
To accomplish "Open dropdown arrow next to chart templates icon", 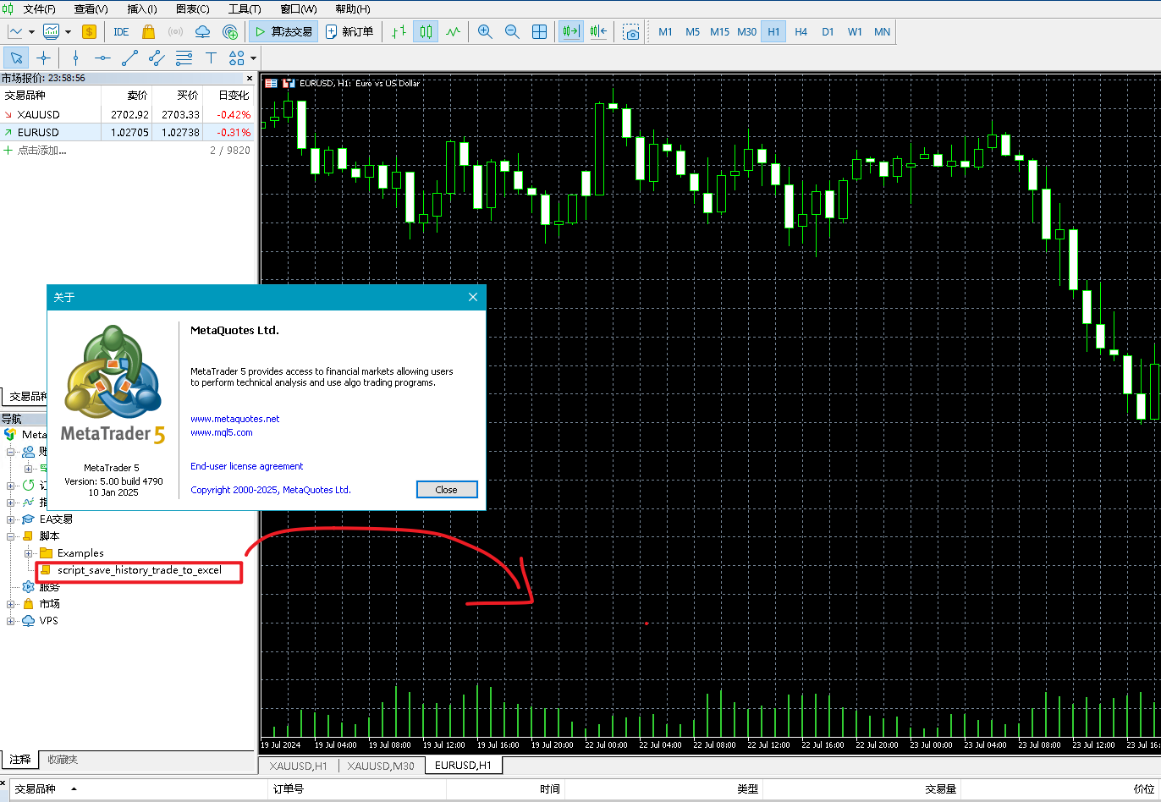I will (x=67, y=32).
